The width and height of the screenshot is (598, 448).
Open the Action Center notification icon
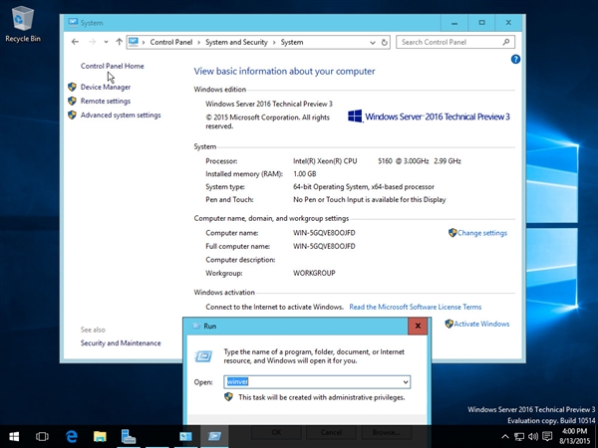pyautogui.click(x=547, y=436)
